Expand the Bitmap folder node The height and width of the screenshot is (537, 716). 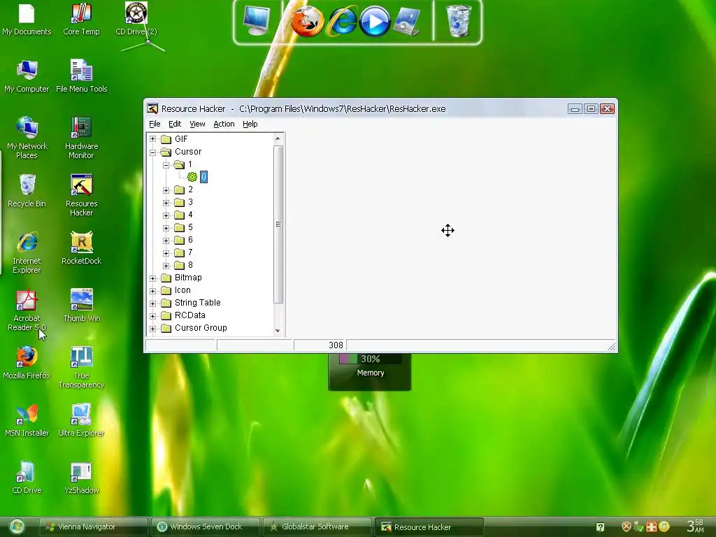click(153, 278)
